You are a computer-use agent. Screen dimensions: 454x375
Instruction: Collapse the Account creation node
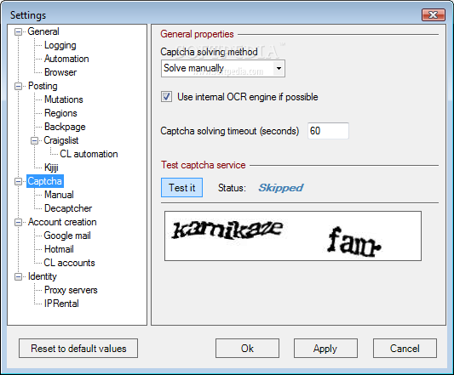pyautogui.click(x=18, y=222)
